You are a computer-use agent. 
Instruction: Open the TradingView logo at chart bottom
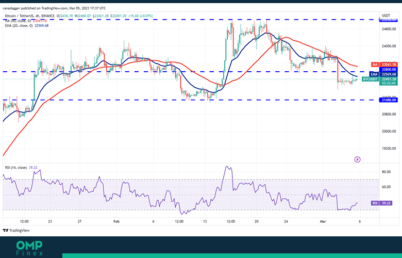coord(16,231)
